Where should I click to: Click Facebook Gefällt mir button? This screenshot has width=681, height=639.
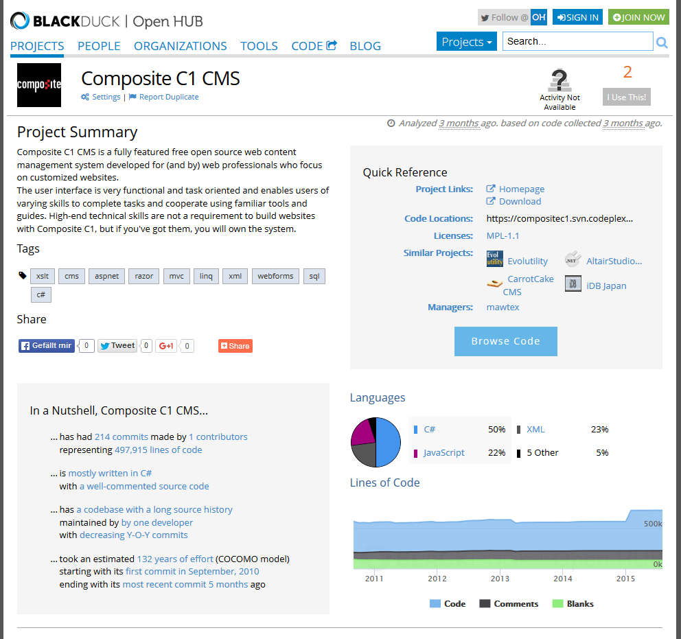point(47,345)
